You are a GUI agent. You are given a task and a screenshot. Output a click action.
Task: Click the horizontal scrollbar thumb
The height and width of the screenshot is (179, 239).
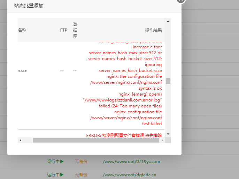pos(96,140)
